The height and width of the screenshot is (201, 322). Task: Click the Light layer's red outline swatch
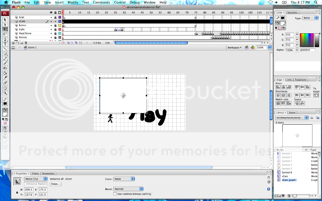click(60, 29)
